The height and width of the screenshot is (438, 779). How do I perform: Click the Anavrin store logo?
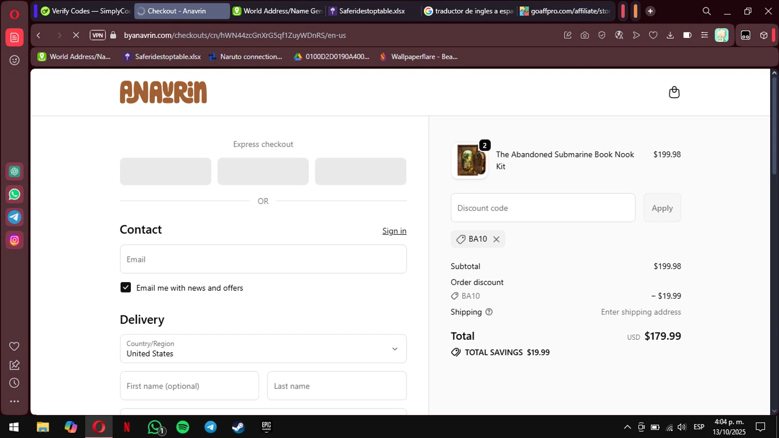[163, 92]
